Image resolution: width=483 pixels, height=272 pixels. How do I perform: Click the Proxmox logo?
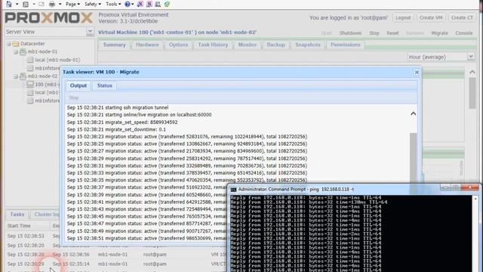coord(48,18)
